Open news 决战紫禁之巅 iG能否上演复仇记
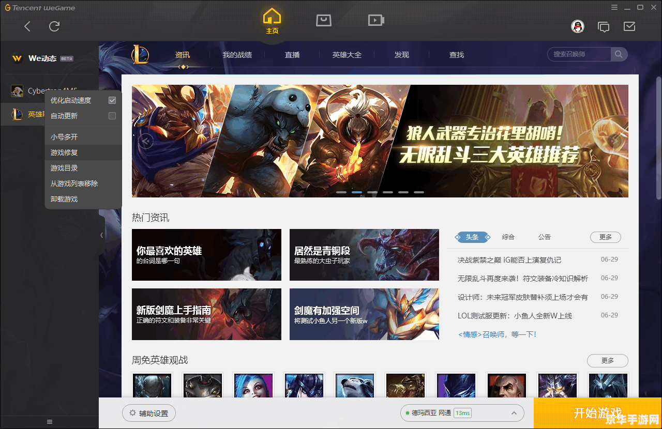This screenshot has height=429, width=662. click(509, 260)
